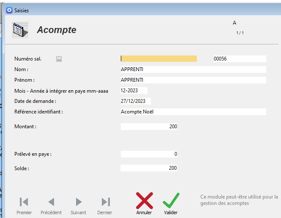Screen dimensions: 281x218
Task: Click the red Annuler cross icon
Action: tap(144, 200)
